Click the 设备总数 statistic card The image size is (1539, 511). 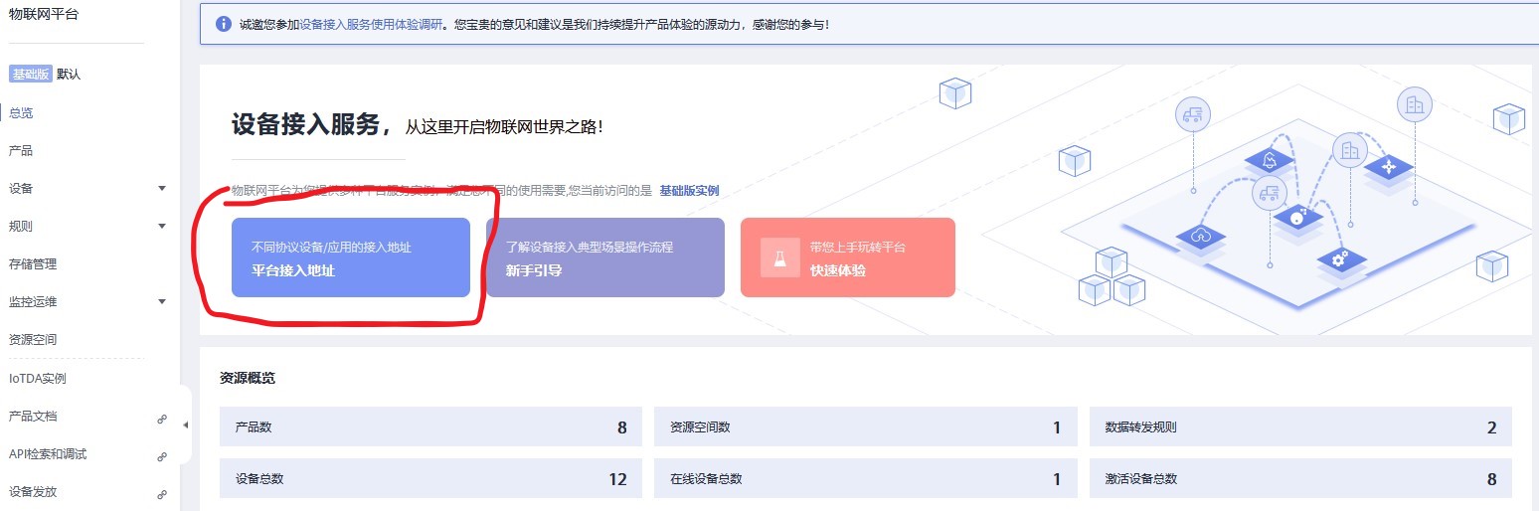[x=431, y=478]
